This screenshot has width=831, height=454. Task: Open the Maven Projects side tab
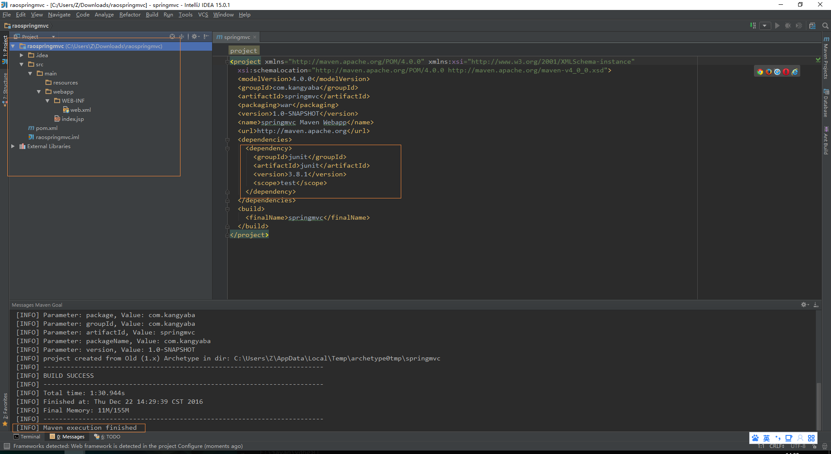pyautogui.click(x=826, y=58)
